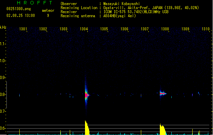Screen dimensions: 213x135
Task: Click the 1306 time axis marker
Action: 124,29
